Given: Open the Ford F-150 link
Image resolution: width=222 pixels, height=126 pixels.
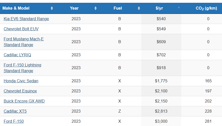Looking at the screenshot, I should click(x=14, y=121).
